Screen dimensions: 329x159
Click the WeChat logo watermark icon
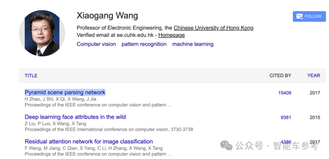[x=226, y=146]
